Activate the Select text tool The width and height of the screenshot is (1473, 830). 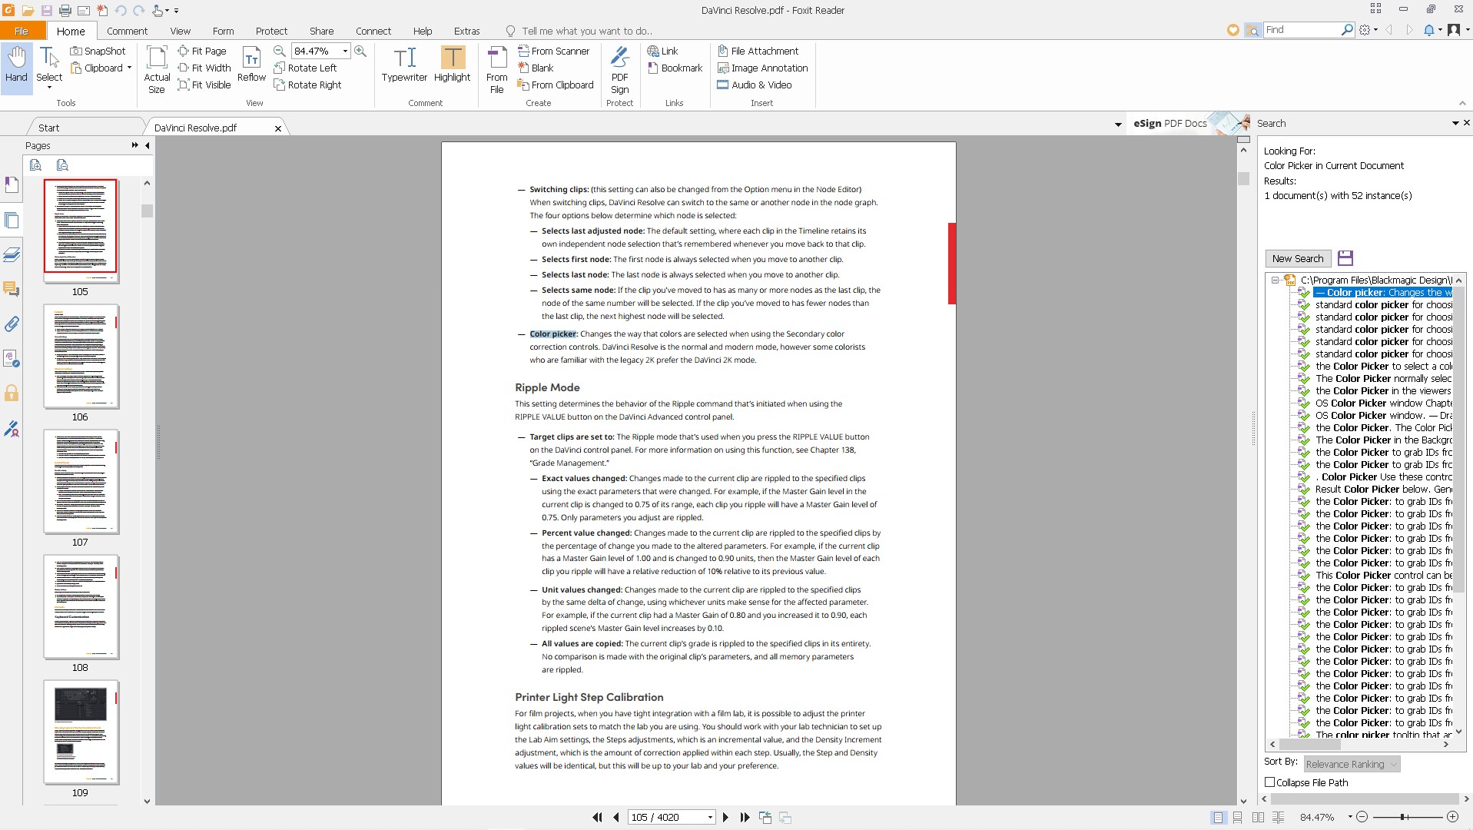pyautogui.click(x=49, y=66)
